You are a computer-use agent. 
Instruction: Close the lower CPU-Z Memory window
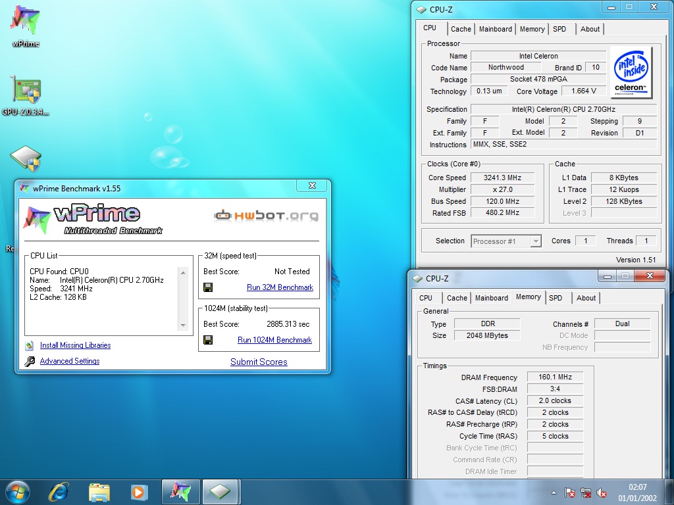[x=650, y=276]
